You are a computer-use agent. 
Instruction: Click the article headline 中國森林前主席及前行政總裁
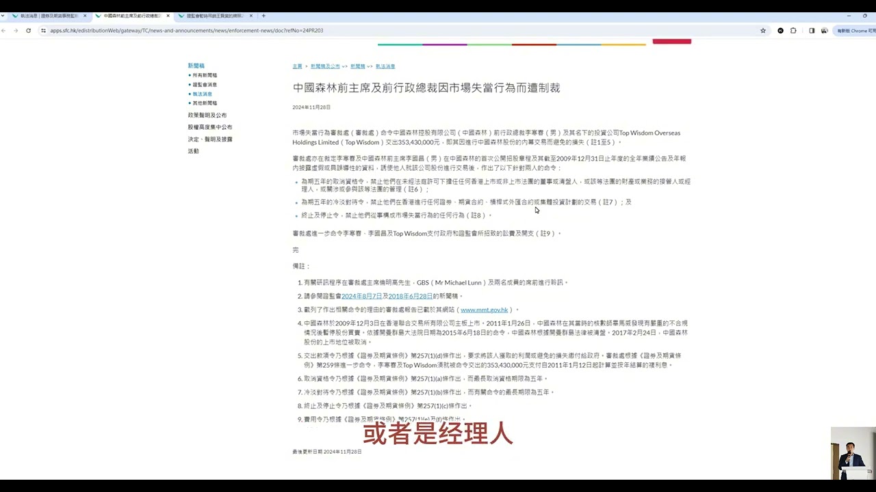tap(426, 87)
